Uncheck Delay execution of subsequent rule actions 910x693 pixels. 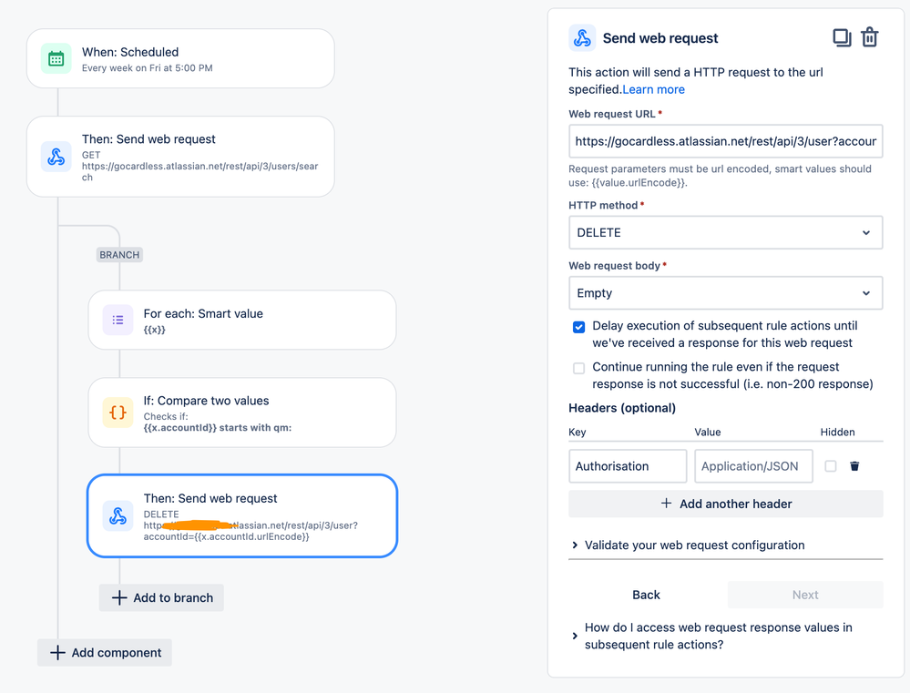click(x=578, y=327)
